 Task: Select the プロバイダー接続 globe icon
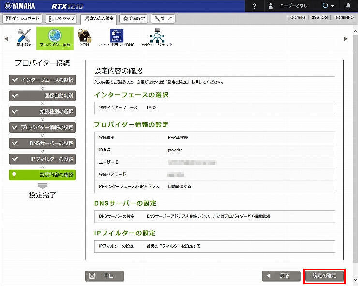click(x=55, y=38)
